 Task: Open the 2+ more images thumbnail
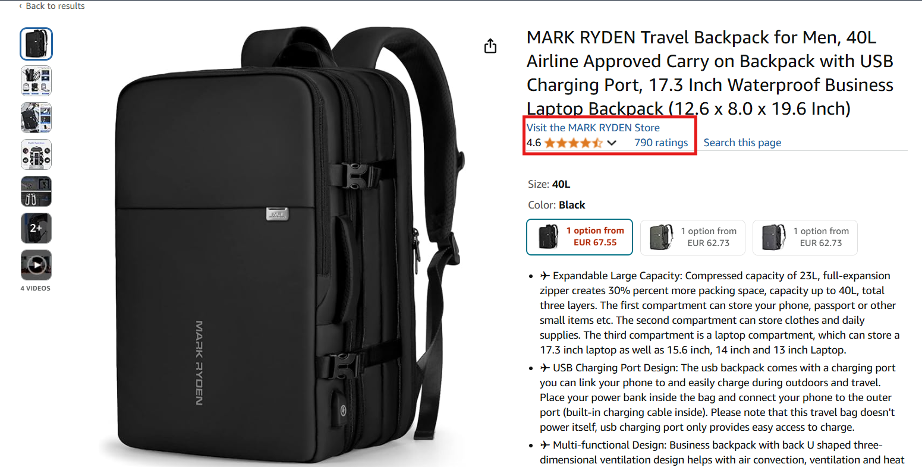click(x=36, y=228)
